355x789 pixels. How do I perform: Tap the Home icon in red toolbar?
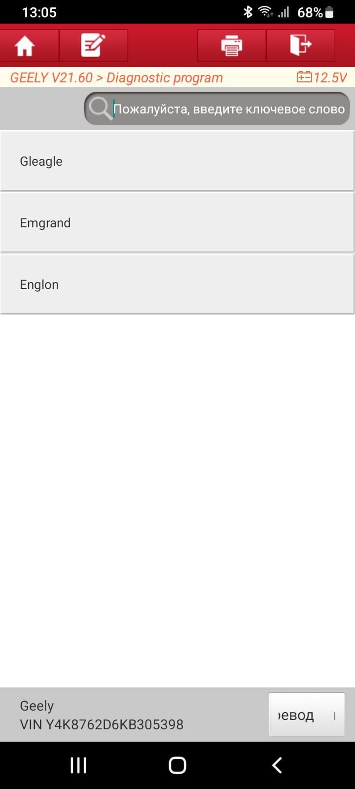click(25, 46)
